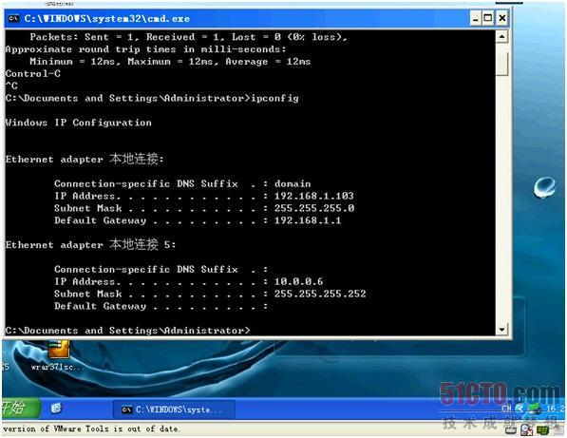Open the wrar371sc desktop icon

pos(58,354)
